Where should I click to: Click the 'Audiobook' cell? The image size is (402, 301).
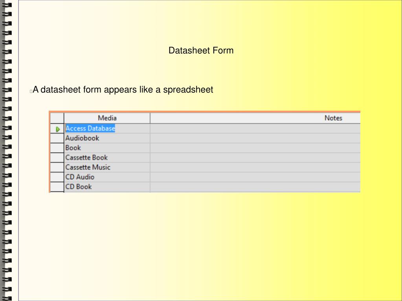(x=107, y=138)
